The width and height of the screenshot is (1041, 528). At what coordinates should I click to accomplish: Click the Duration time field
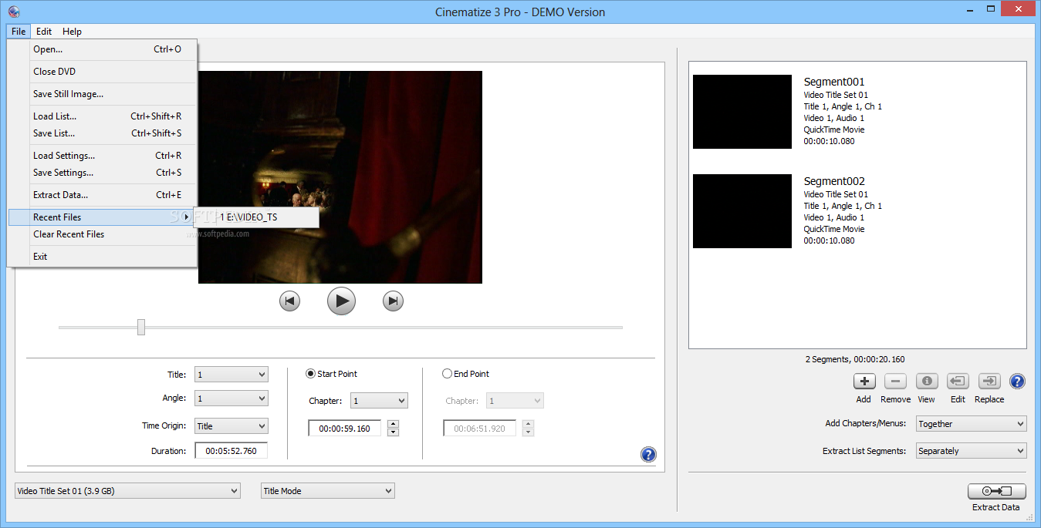click(x=231, y=451)
